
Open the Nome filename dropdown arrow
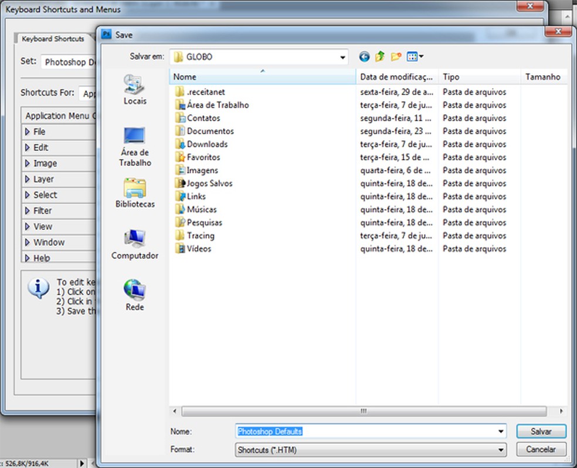coord(501,431)
